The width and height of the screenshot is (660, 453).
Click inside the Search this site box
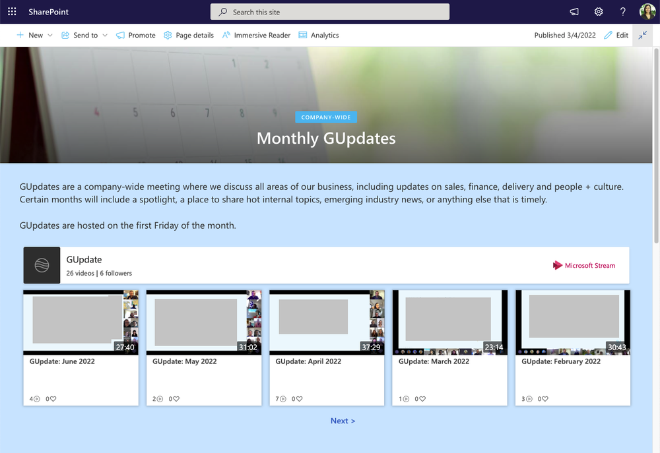pos(329,11)
